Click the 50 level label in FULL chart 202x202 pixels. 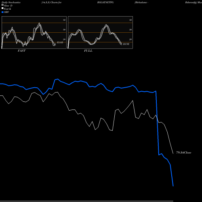130,29
